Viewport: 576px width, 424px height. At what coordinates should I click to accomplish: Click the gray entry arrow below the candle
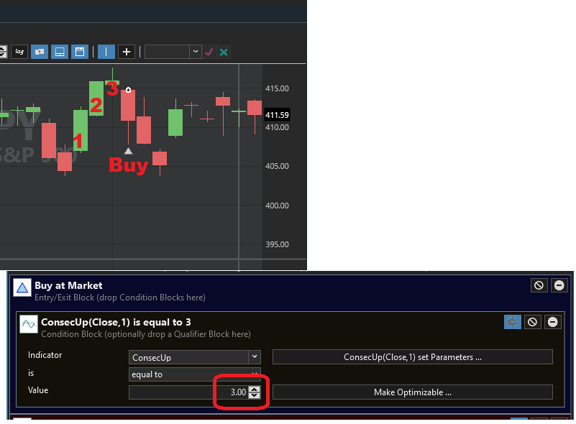128,151
